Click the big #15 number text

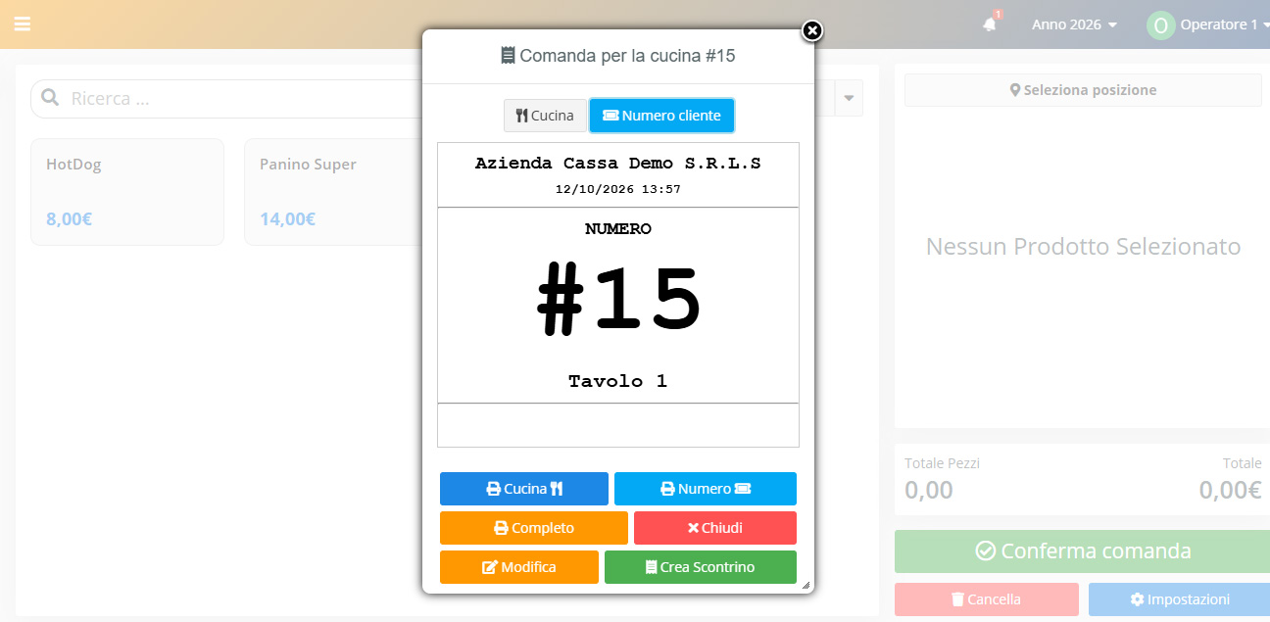pyautogui.click(x=618, y=301)
